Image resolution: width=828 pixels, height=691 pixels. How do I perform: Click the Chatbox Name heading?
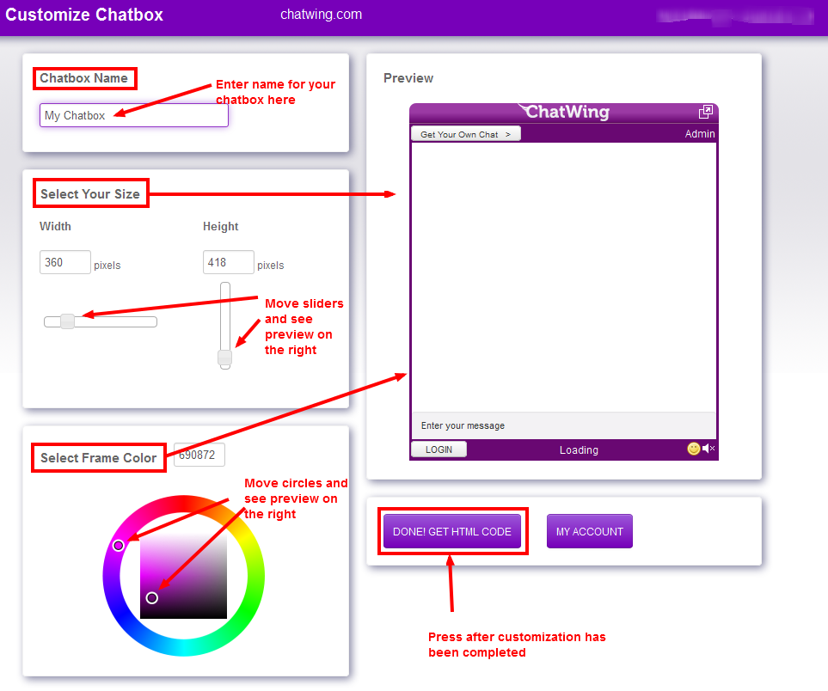84,78
